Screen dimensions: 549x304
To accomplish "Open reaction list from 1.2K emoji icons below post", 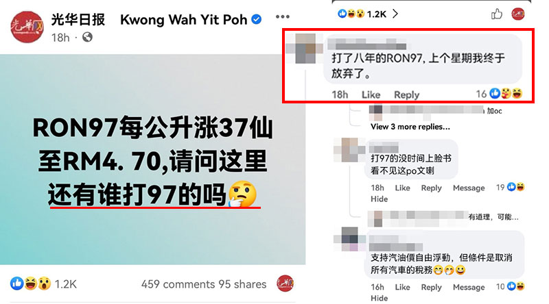I will pos(31,283).
